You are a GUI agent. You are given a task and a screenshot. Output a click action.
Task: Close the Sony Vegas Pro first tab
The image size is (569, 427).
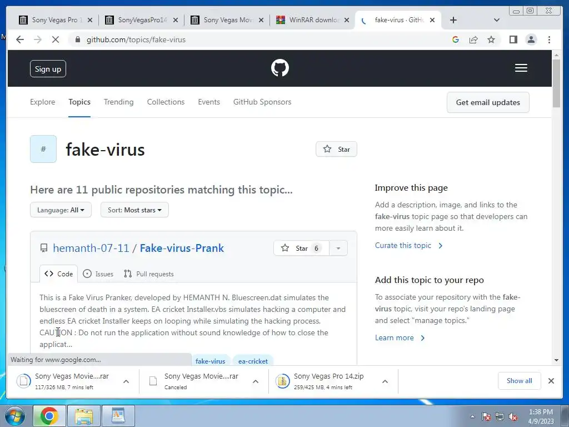[90, 20]
